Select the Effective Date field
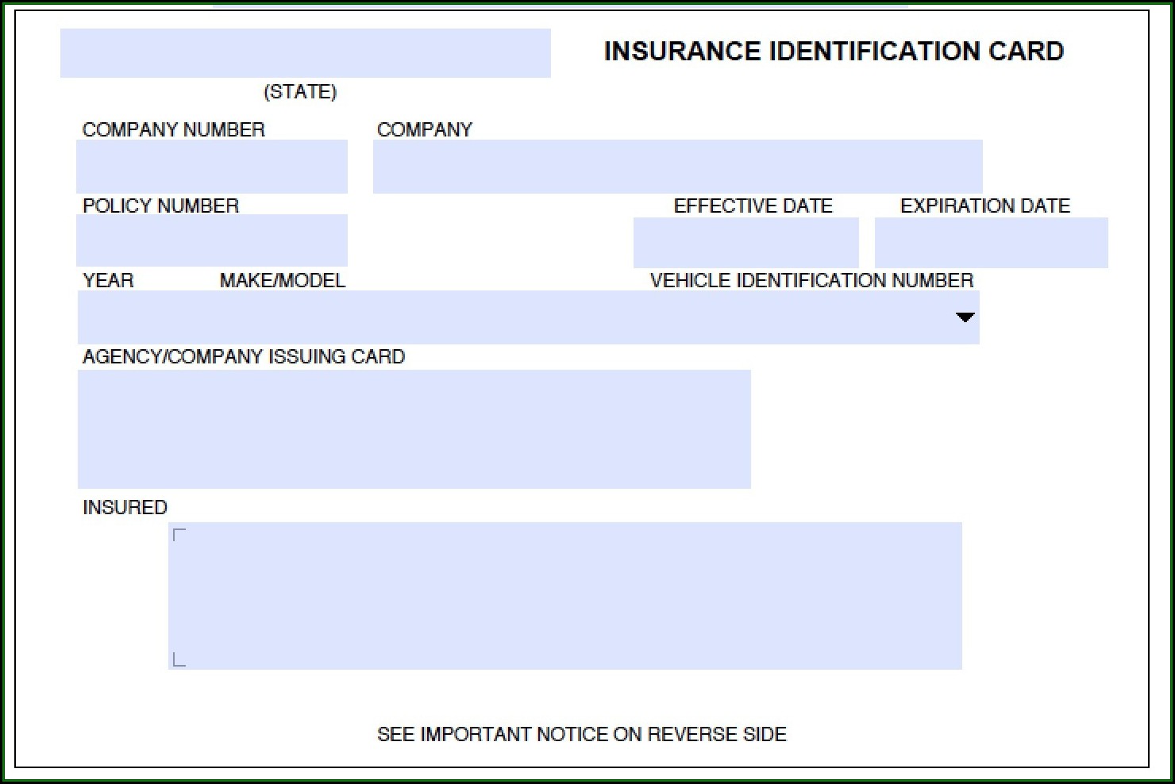This screenshot has height=784, width=1175. click(x=745, y=242)
